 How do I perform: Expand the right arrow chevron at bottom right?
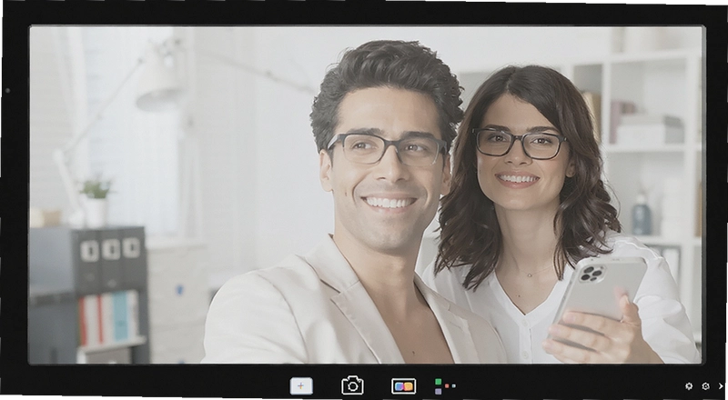pyautogui.click(x=721, y=386)
